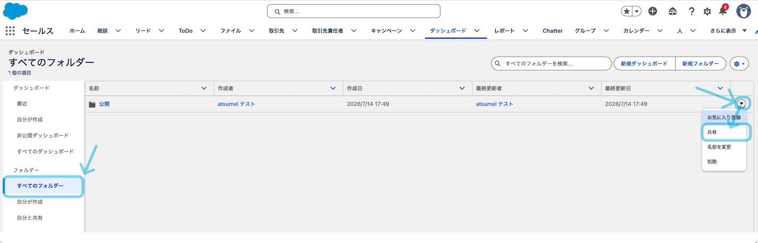Image resolution: width=758 pixels, height=243 pixels.
Task: Open the 作成日 column header menu
Action: [x=462, y=88]
